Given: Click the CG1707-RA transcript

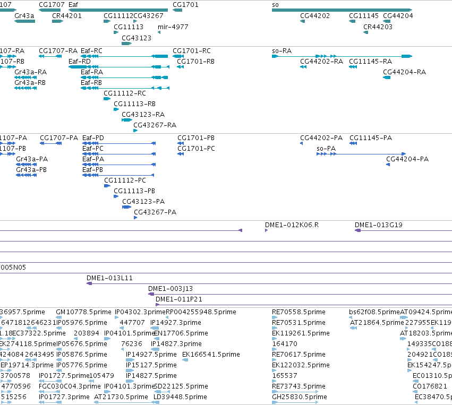Looking at the screenshot, I should (x=50, y=56).
